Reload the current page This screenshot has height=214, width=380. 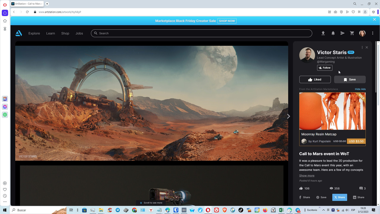[x=27, y=12]
